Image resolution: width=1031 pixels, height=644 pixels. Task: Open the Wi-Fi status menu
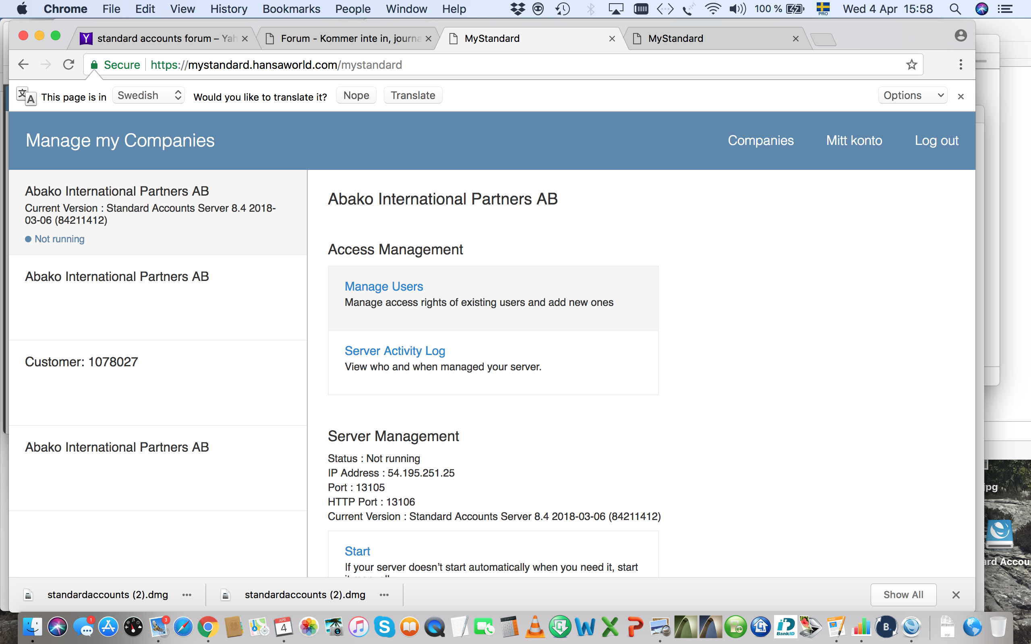712,9
